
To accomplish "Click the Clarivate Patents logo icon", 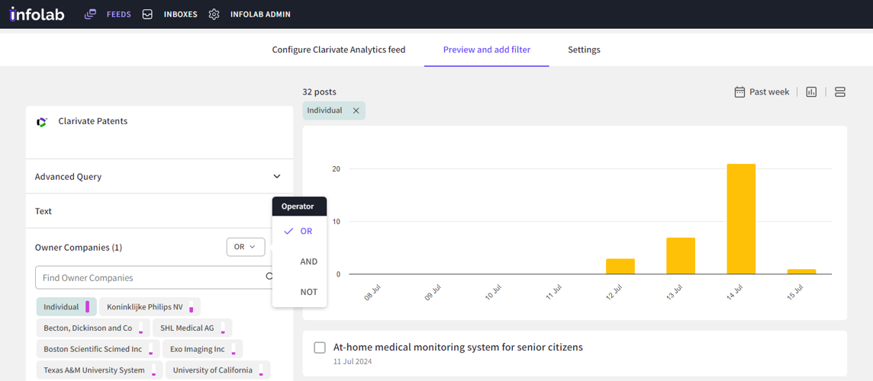I will tap(42, 122).
